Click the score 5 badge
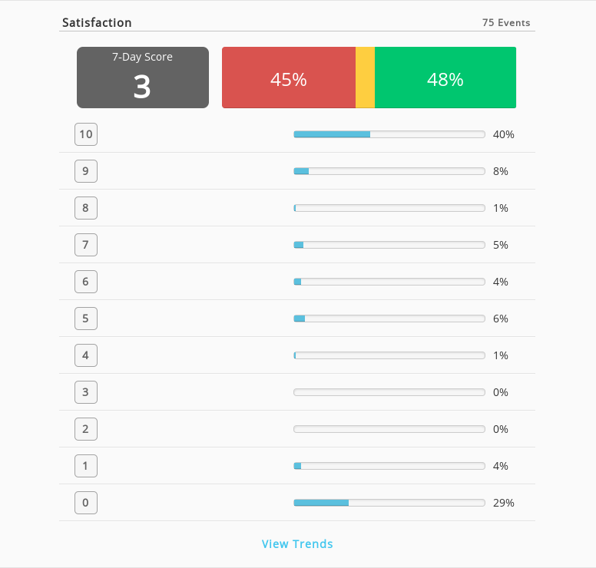Viewport: 596px width, 568px height. [86, 319]
